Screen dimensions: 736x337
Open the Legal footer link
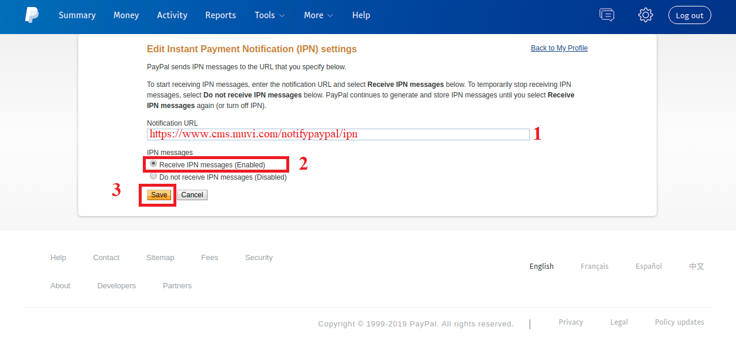point(619,322)
